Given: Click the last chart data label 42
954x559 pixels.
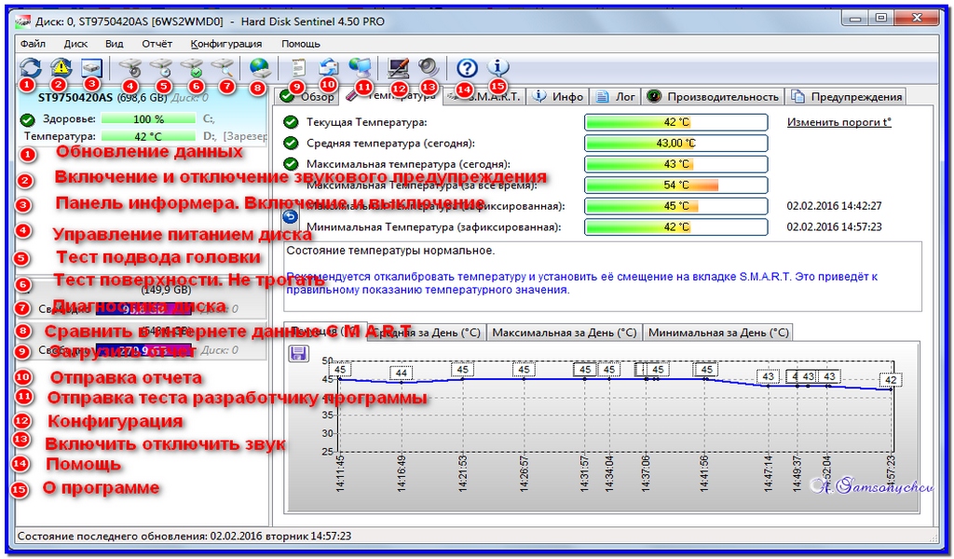Looking at the screenshot, I should point(891,379).
